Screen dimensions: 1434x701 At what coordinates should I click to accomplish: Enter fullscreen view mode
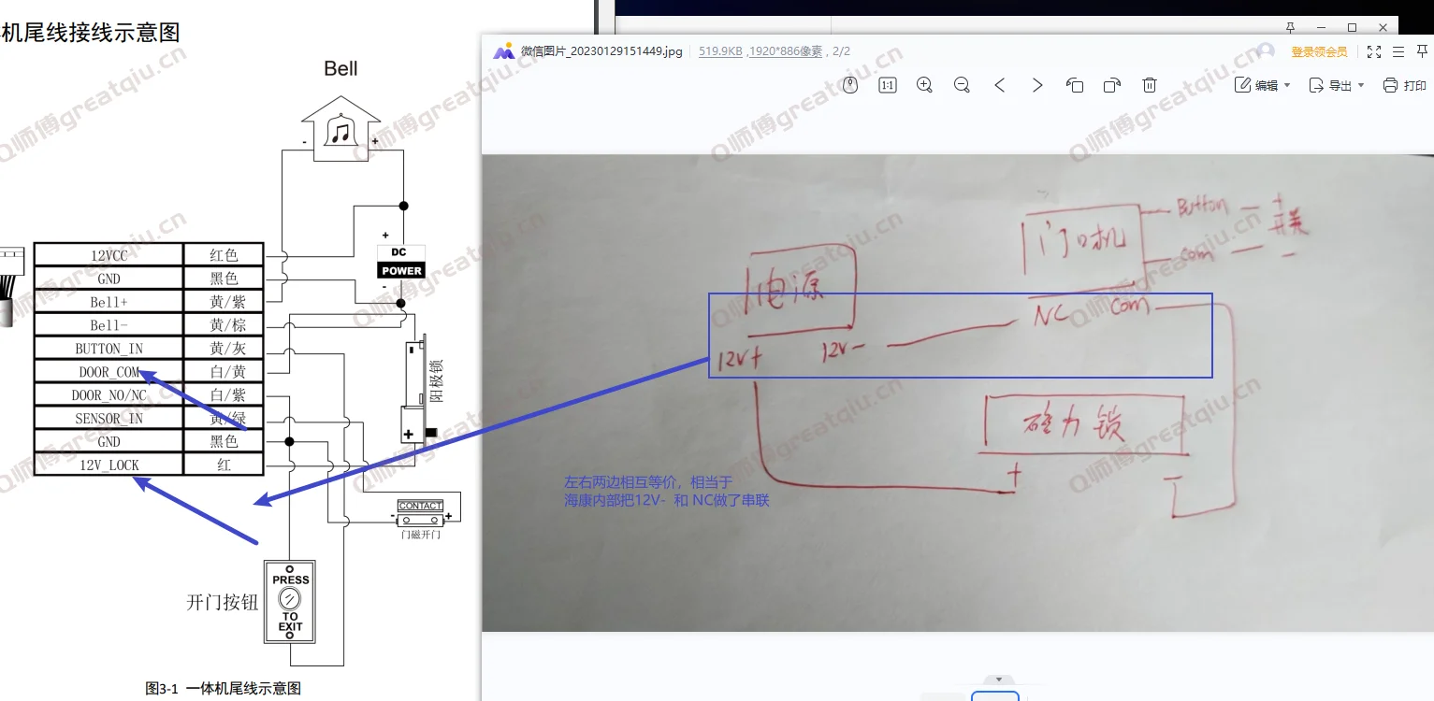click(1374, 52)
